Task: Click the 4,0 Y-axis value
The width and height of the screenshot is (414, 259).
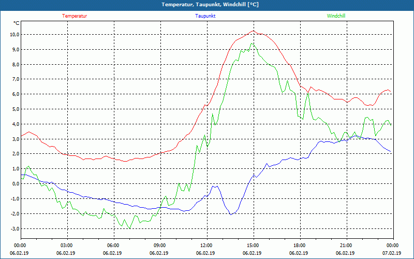Action: (16, 124)
